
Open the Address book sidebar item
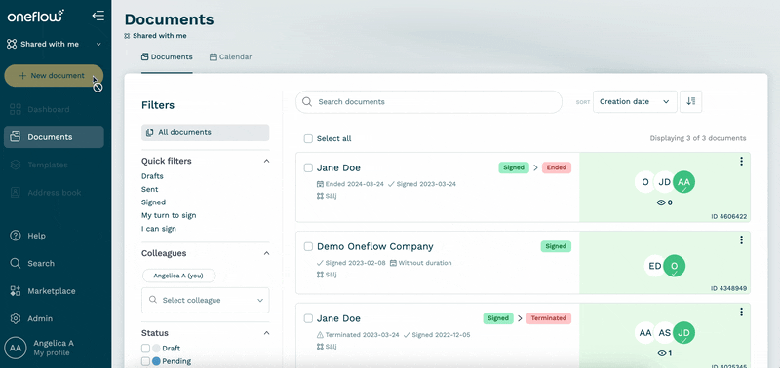pyautogui.click(x=54, y=193)
